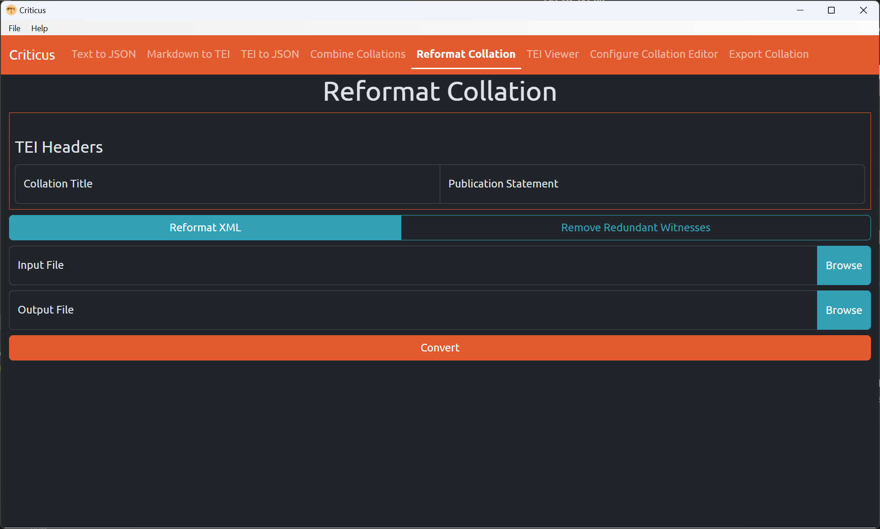Click the Output File text field
This screenshot has width=880, height=529.
point(413,310)
